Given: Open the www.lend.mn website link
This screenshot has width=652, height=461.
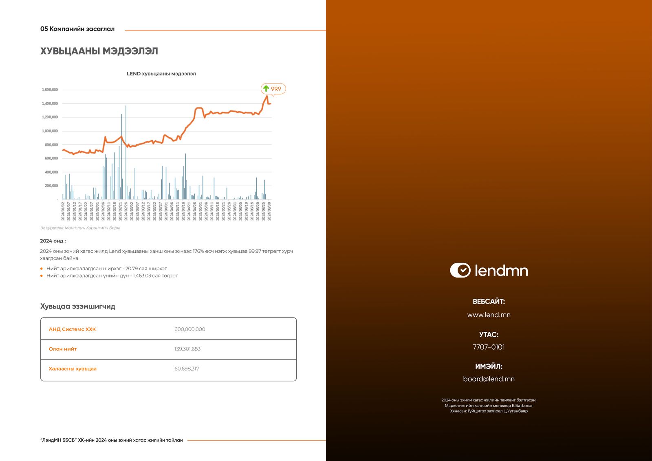Looking at the screenshot, I should click(x=489, y=315).
